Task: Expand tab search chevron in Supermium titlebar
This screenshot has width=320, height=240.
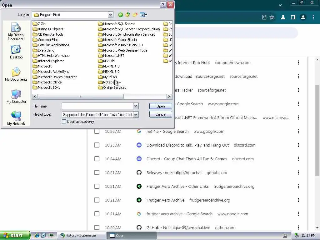Action: (280, 5)
